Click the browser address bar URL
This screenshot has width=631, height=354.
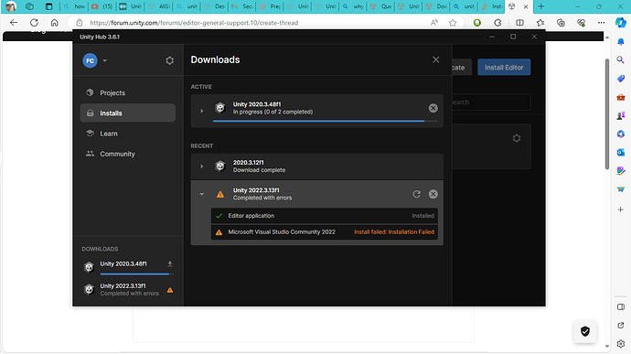point(194,23)
